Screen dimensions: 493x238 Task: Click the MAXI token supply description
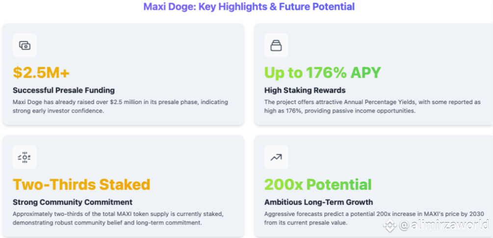pos(118,218)
